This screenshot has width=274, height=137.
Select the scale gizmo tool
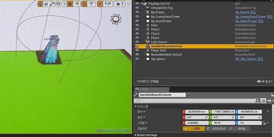click(51, 4)
